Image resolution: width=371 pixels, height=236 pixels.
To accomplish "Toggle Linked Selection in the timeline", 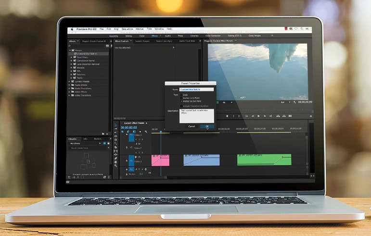I will 134,132.
